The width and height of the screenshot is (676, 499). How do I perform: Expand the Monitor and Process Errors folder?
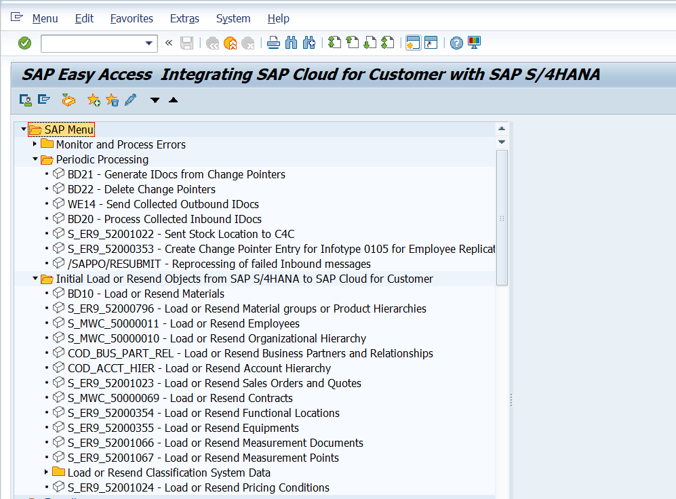tap(35, 144)
